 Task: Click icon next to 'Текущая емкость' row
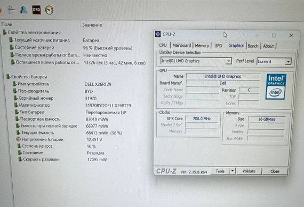coord(19,132)
